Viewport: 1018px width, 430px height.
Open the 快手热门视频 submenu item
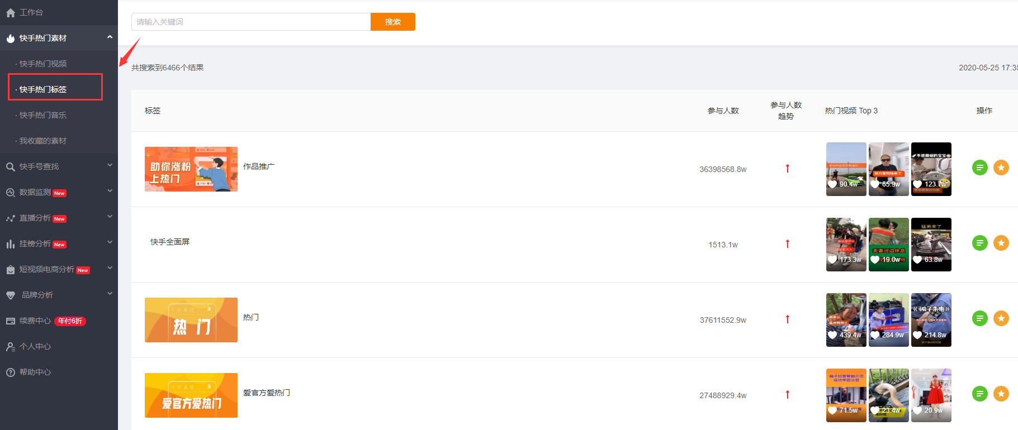(x=43, y=64)
